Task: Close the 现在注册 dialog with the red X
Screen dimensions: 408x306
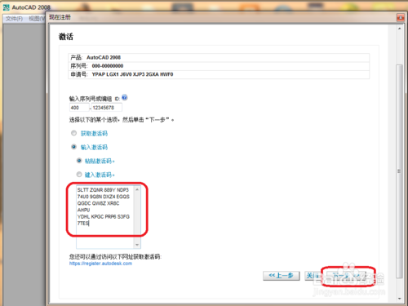Action: [x=401, y=18]
